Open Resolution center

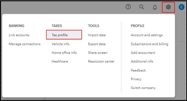[x=101, y=61]
